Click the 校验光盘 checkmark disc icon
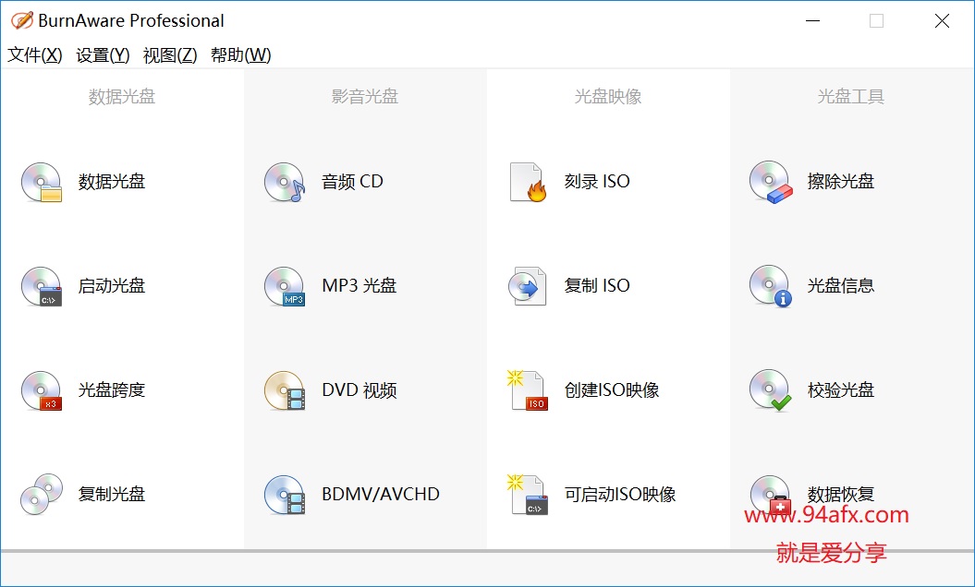This screenshot has height=587, width=975. click(x=771, y=390)
